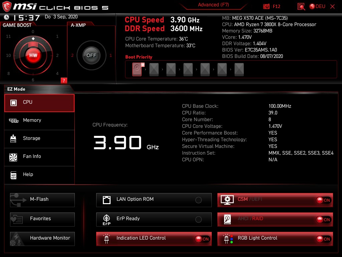The image size is (342, 257).
Task: Click DDR Speed 3600 MHz reading
Action: tap(164, 29)
